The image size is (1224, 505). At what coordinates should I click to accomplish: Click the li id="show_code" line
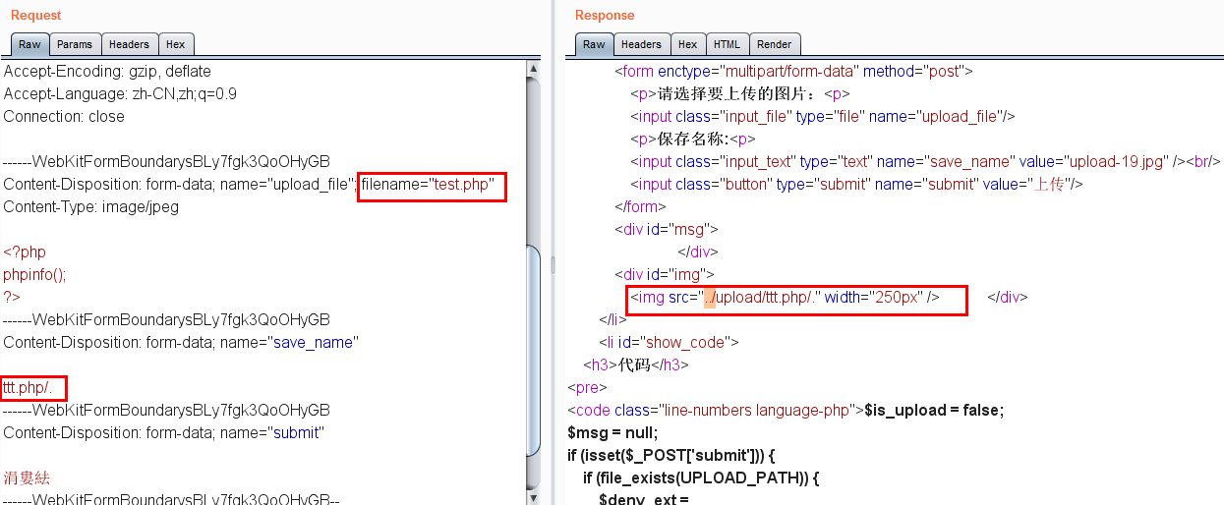669,342
